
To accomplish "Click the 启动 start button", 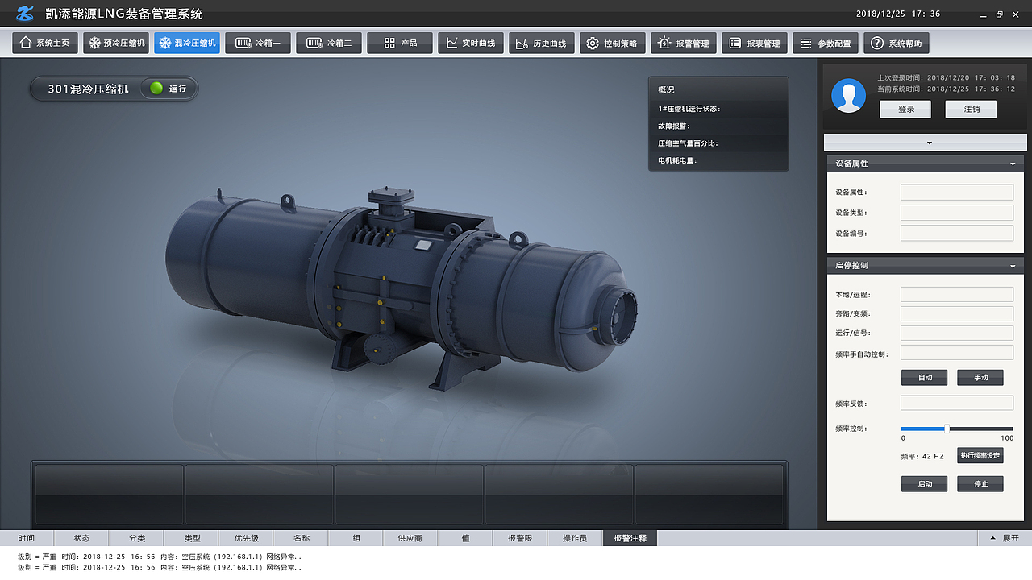I will (924, 484).
